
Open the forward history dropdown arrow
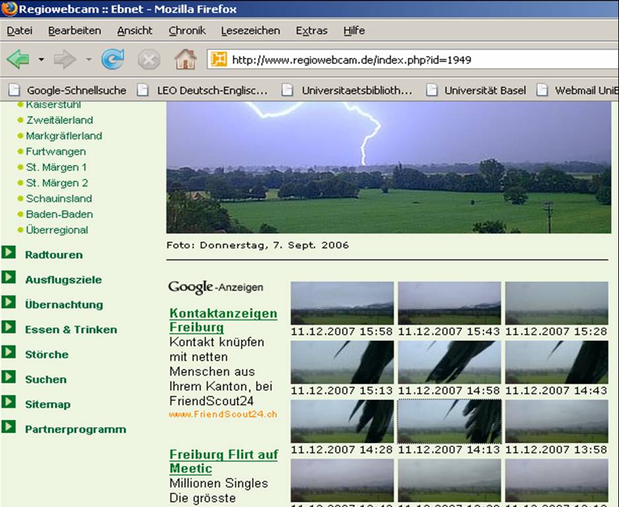click(x=88, y=60)
